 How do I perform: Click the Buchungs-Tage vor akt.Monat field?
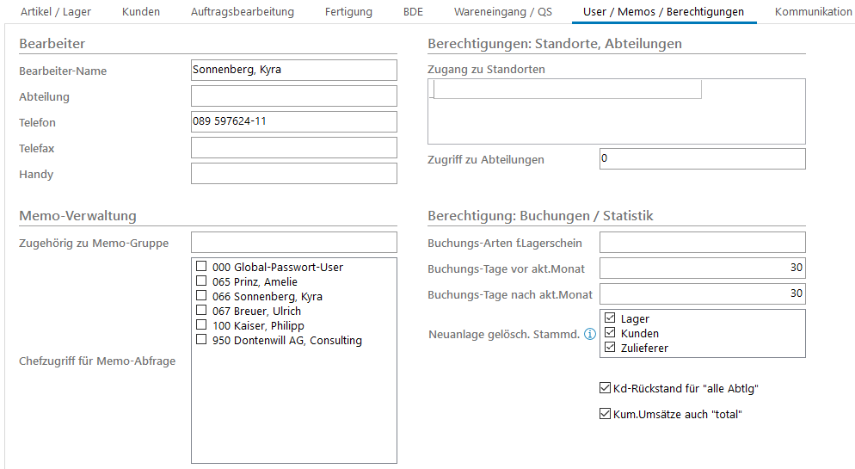[702, 268]
